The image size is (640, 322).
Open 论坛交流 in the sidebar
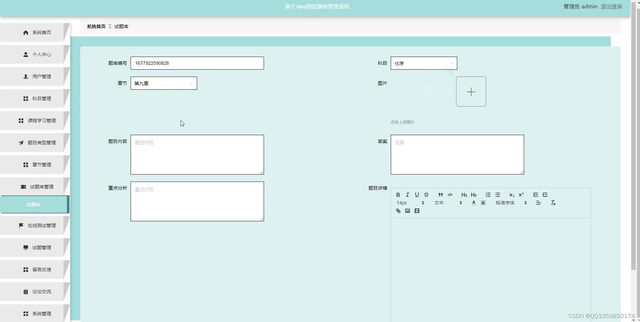pos(35,292)
